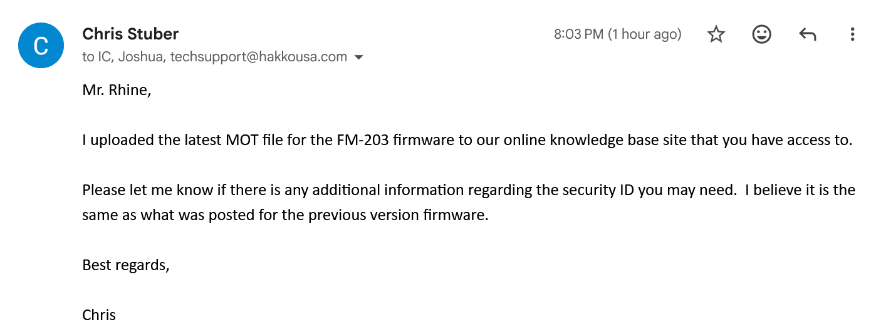
Task: Star this email from Chris Stuber
Action: 716,34
